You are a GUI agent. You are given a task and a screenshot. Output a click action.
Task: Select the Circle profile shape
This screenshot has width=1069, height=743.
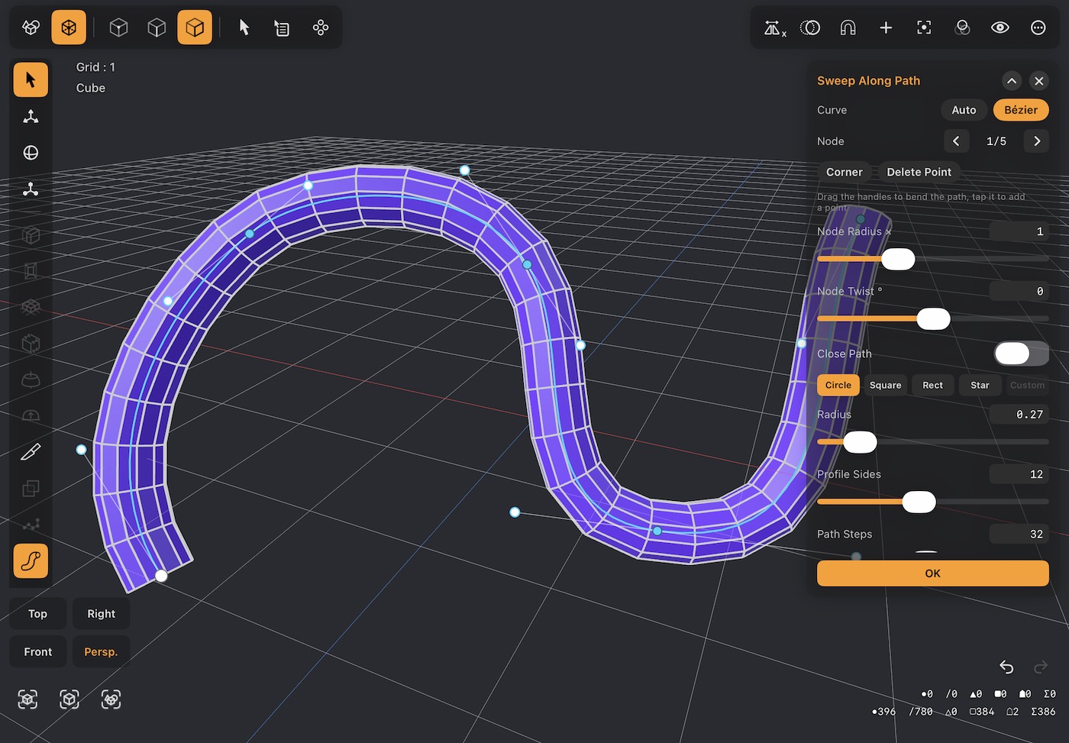[838, 386]
